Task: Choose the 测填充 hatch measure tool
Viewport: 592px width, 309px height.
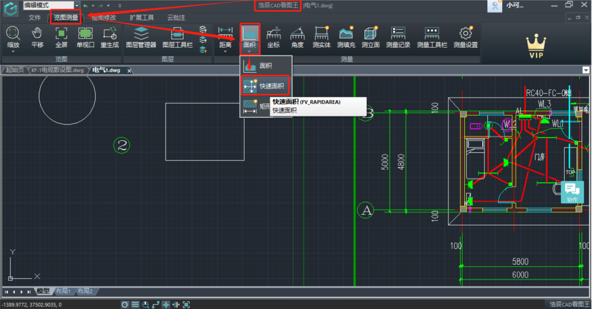Action: coord(345,36)
